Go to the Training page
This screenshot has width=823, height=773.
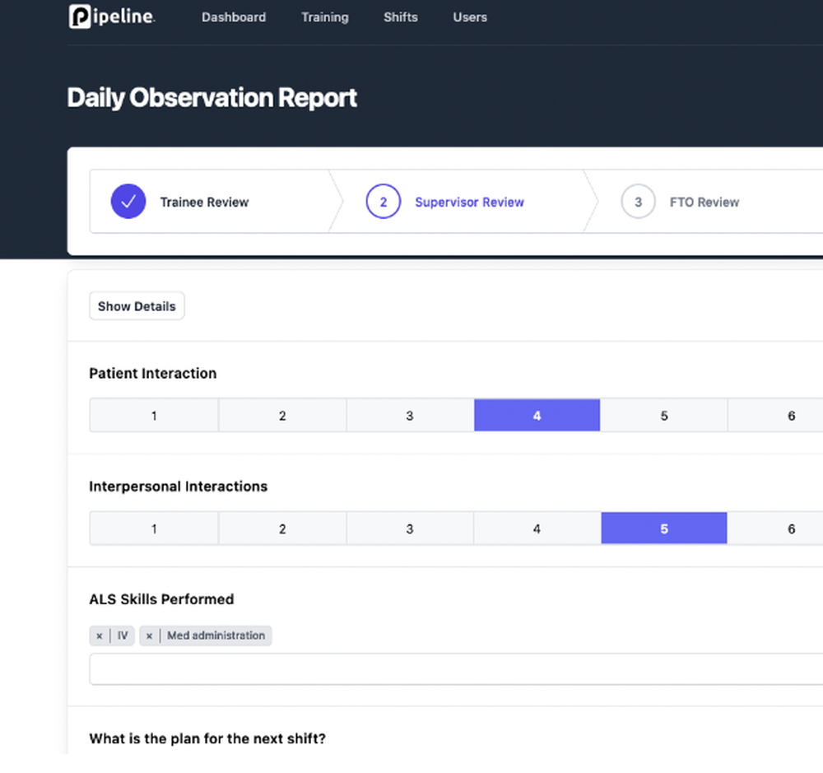tap(324, 16)
